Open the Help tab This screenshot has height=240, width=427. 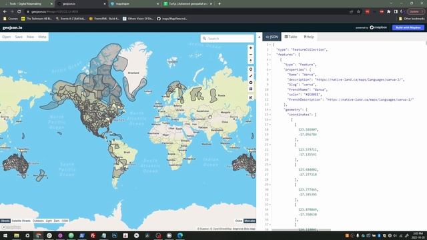click(309, 37)
